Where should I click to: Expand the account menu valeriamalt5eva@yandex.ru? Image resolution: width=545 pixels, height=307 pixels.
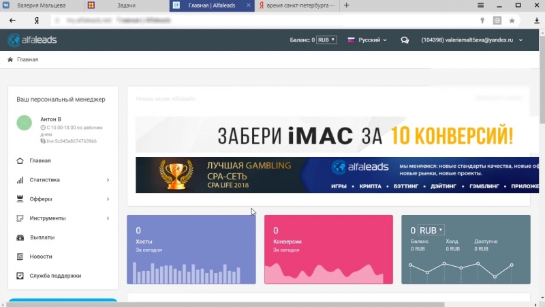pyautogui.click(x=471, y=40)
